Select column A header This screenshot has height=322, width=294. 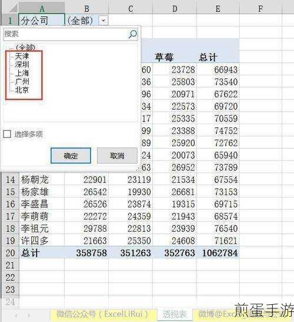click(42, 9)
